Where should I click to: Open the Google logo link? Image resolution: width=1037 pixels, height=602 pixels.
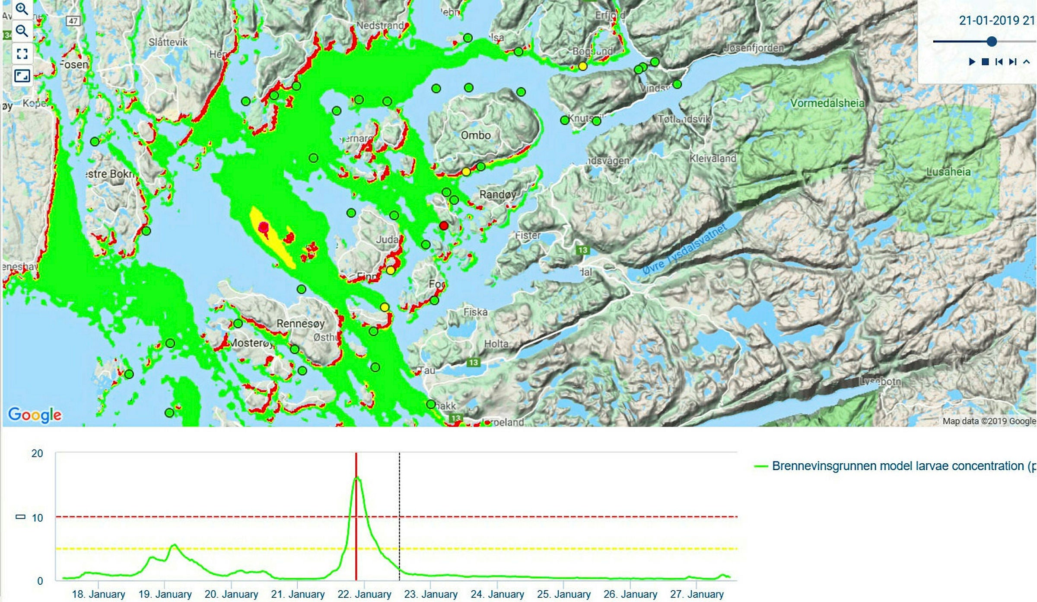35,414
